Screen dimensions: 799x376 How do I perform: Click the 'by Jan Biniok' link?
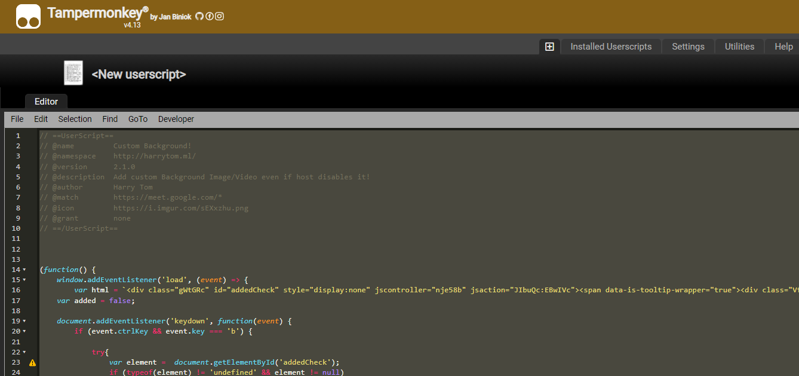(x=171, y=17)
